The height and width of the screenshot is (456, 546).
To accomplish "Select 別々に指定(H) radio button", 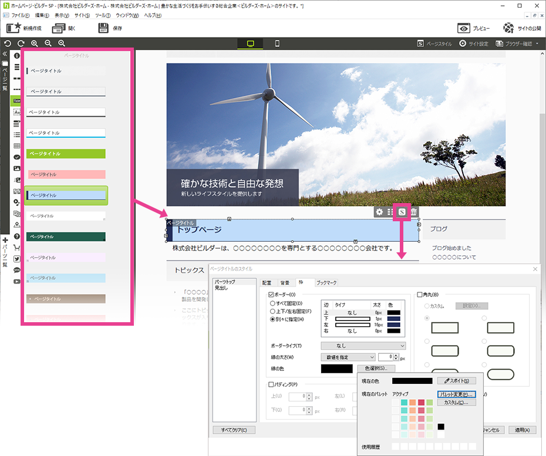I will click(x=272, y=319).
